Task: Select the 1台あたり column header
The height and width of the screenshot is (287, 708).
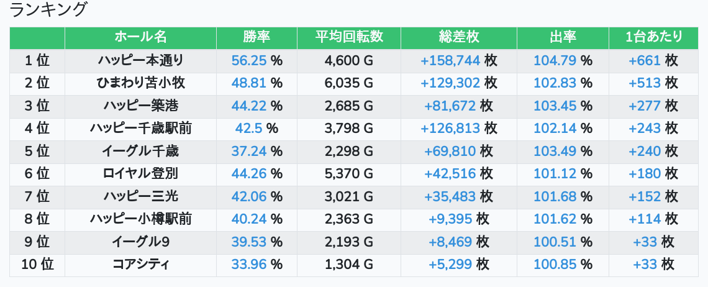Action: click(x=654, y=37)
